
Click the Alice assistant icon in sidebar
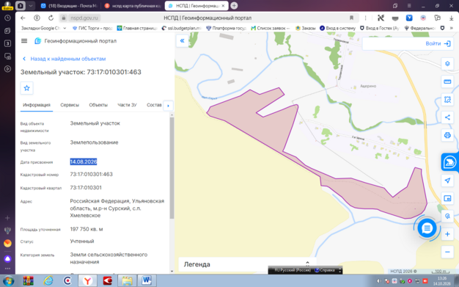(7, 258)
